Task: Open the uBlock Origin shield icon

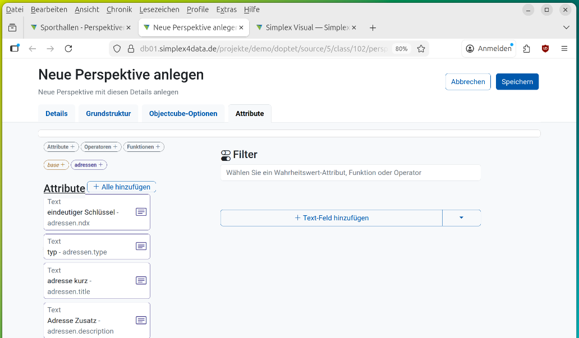Action: [x=545, y=49]
